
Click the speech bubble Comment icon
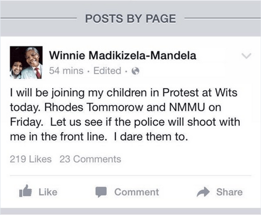click(x=101, y=192)
